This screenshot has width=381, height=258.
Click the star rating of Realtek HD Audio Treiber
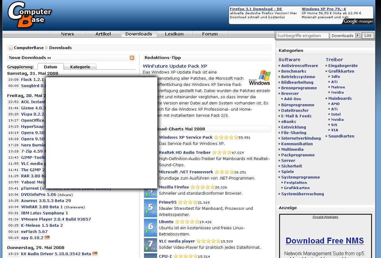coord(222,153)
